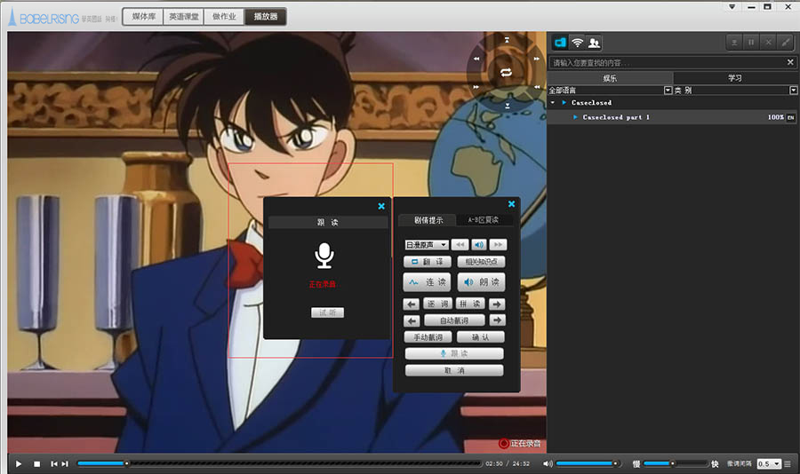This screenshot has height=474, width=800.
Task: Click the stop button in playback bar
Action: click(x=36, y=464)
